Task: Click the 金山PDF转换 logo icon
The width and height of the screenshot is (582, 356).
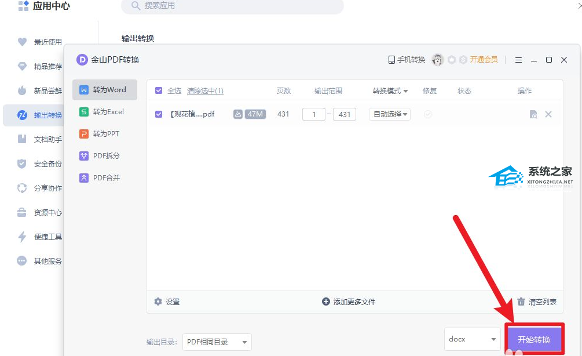Action: pyautogui.click(x=82, y=60)
